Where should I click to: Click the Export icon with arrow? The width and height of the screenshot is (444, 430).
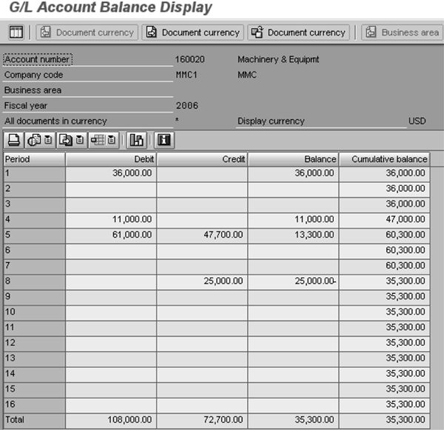(66, 140)
